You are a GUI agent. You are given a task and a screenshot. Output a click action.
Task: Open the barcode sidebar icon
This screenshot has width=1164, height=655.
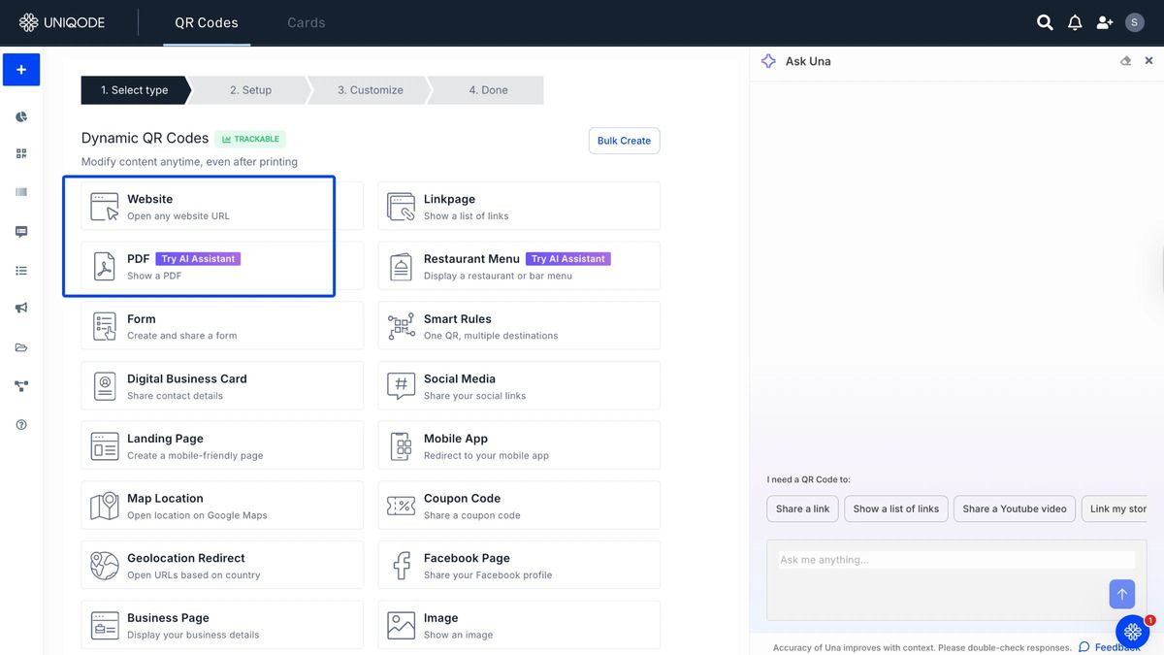pos(21,192)
